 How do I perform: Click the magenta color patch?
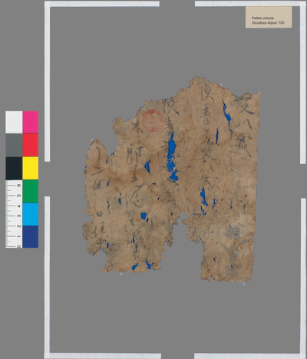pyautogui.click(x=31, y=122)
